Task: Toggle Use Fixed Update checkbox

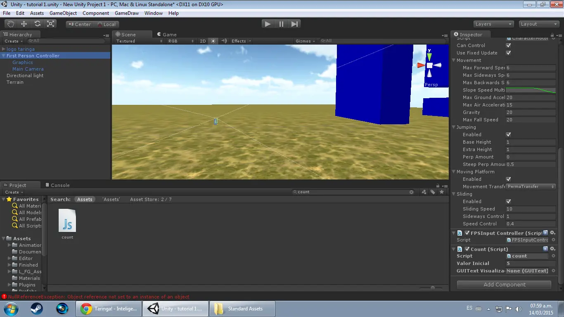Action: pos(508,53)
